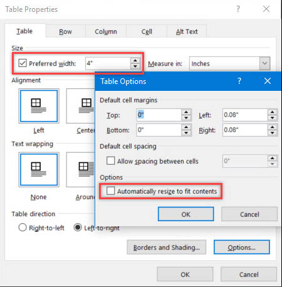The image size is (282, 287).
Task: Check Automatically resize to fit contents
Action: point(110,191)
